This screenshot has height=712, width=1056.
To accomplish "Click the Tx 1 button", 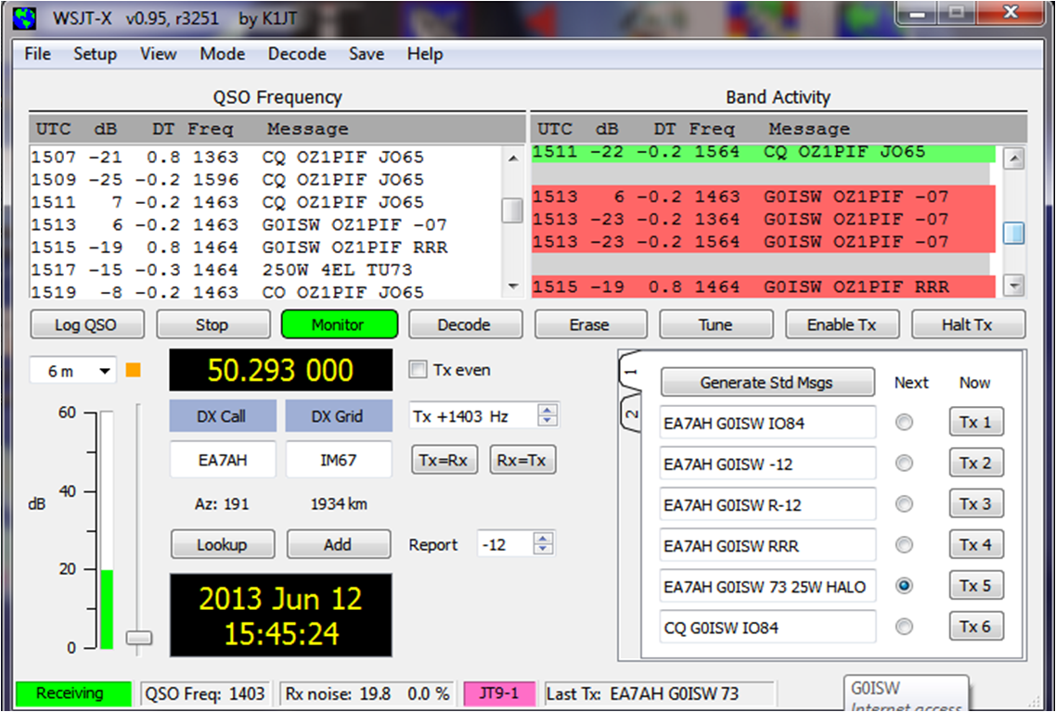I will coord(976,422).
